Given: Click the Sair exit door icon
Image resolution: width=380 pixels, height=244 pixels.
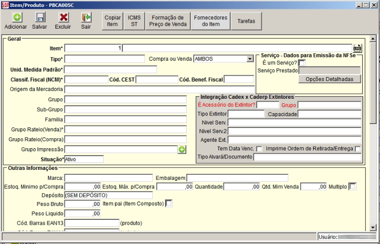Looking at the screenshot, I should (86, 17).
